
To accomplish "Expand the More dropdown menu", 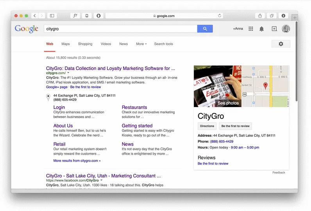I will (x=141, y=44).
